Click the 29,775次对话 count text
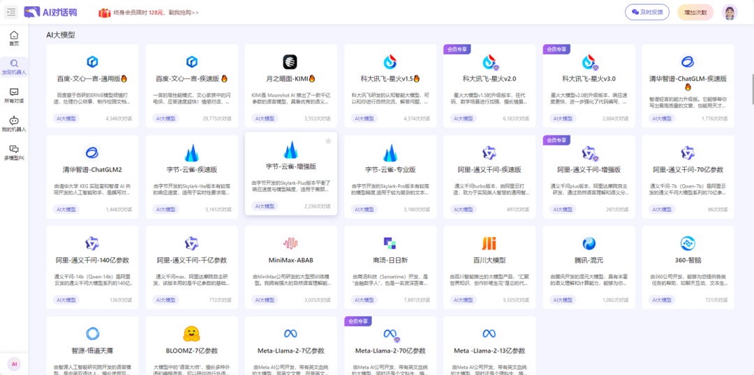Image resolution: width=754 pixels, height=375 pixels. pyautogui.click(x=217, y=118)
